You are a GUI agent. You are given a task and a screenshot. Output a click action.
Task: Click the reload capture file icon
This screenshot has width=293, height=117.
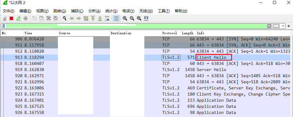coord(56,18)
